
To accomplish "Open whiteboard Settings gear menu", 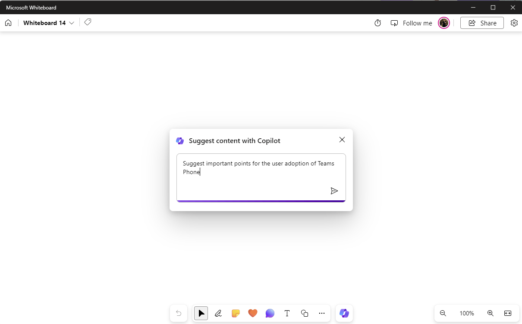I will pos(514,23).
